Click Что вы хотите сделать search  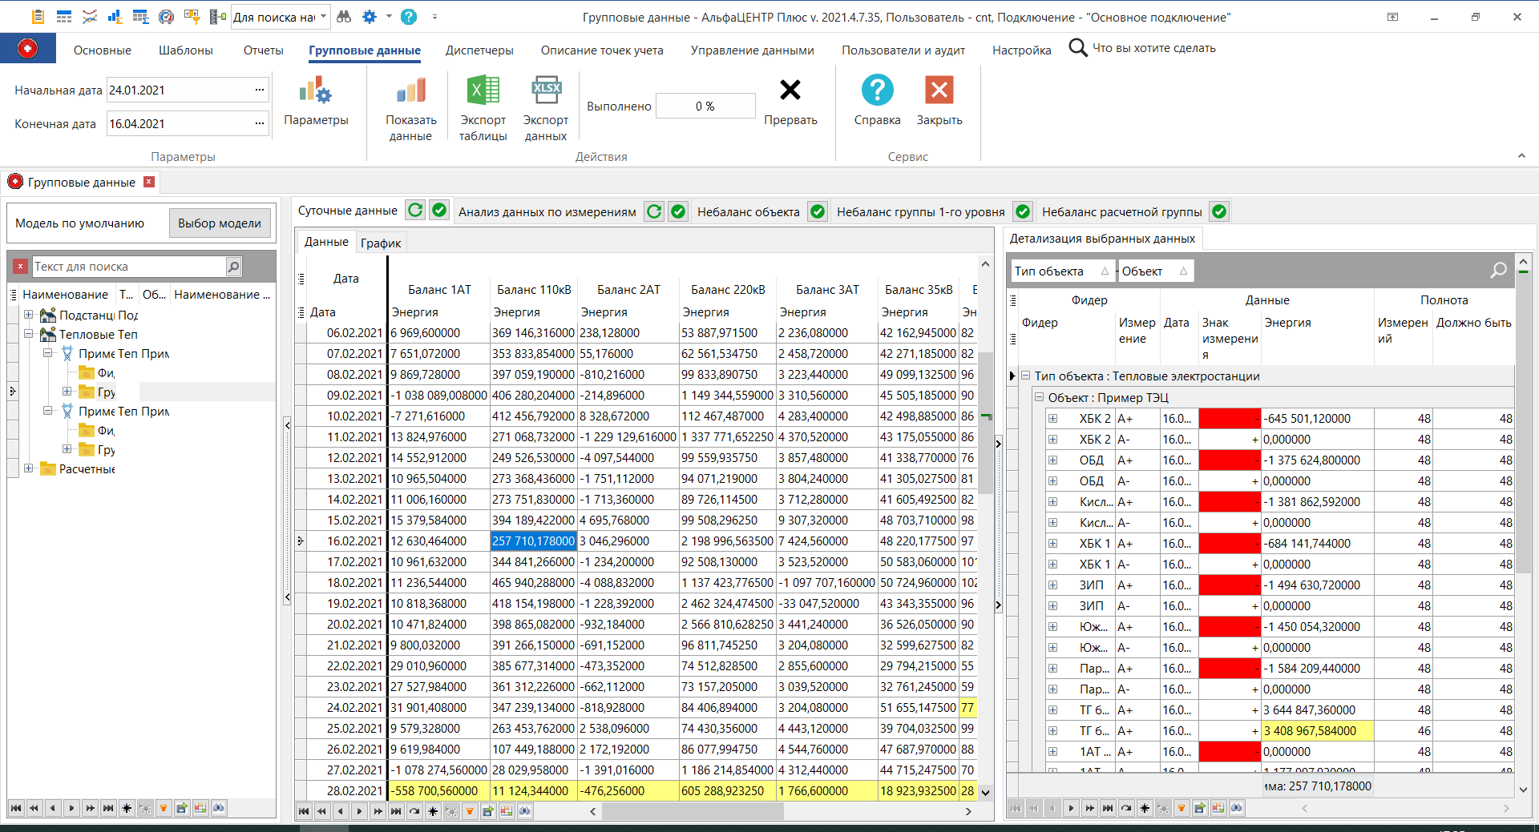point(1142,48)
